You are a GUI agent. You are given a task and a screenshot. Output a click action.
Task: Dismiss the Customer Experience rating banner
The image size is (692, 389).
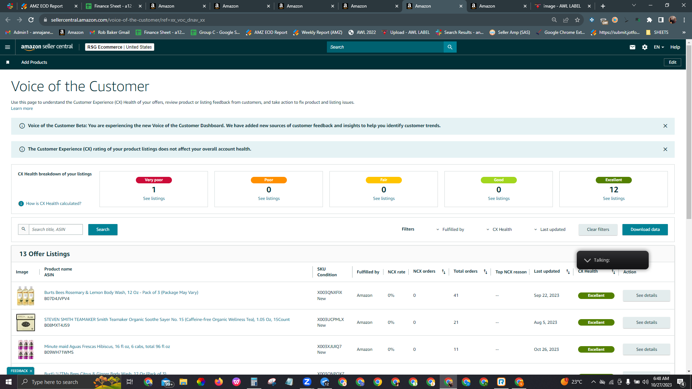(665, 149)
